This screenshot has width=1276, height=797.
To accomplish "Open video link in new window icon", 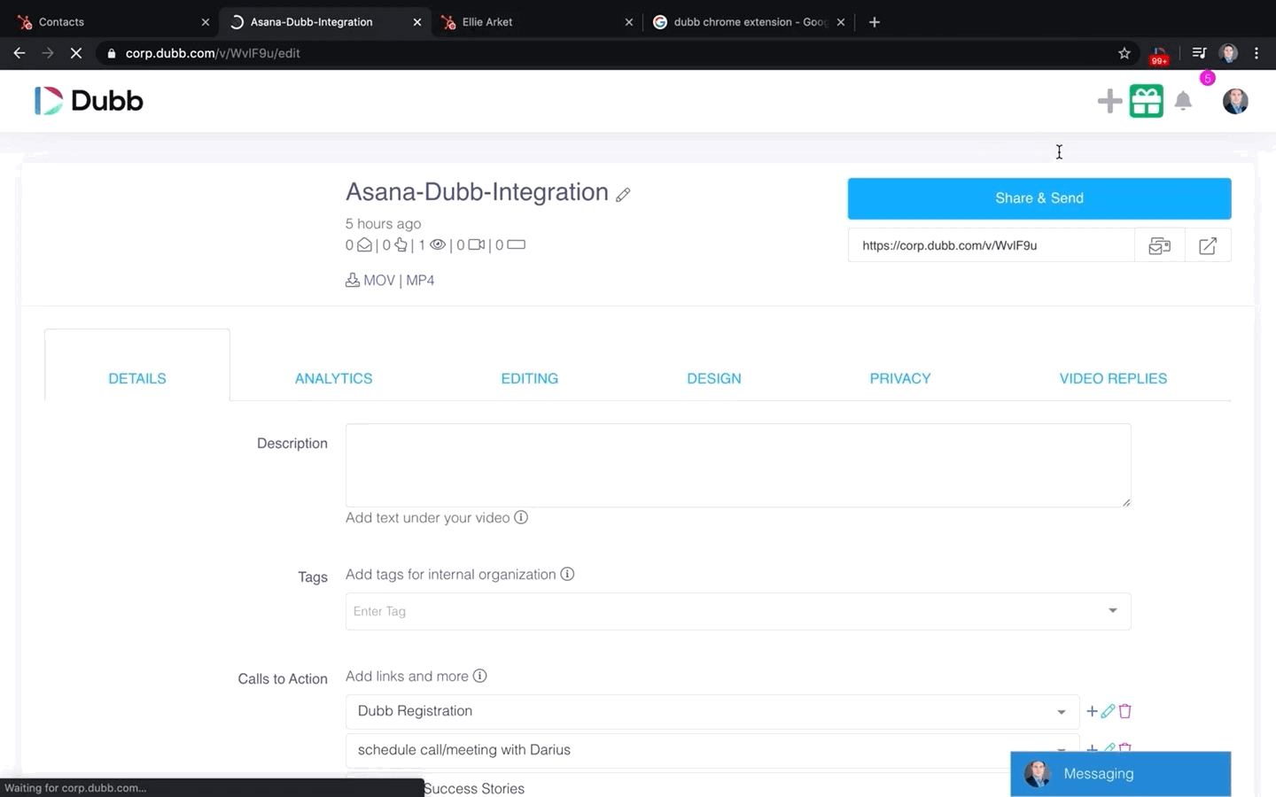I will click(x=1208, y=246).
